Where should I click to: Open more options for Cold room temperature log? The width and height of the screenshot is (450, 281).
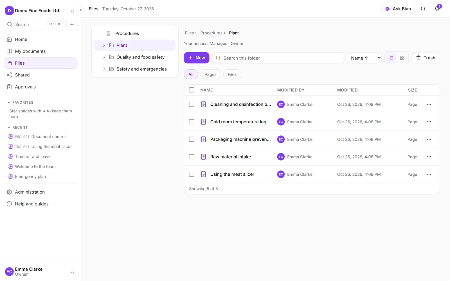[x=429, y=122]
